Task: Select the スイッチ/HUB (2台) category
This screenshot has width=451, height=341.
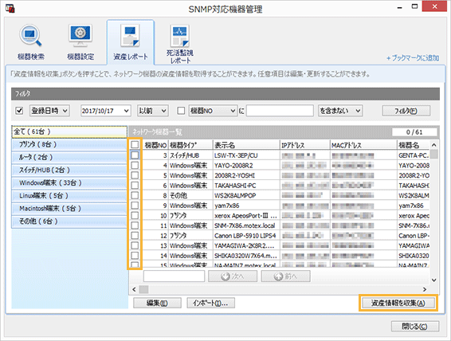Action: (69, 170)
